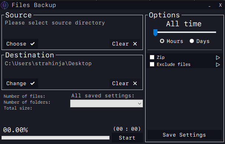Screen dimensions: 225x144
Task: Click the Start button
Action: click(127, 138)
